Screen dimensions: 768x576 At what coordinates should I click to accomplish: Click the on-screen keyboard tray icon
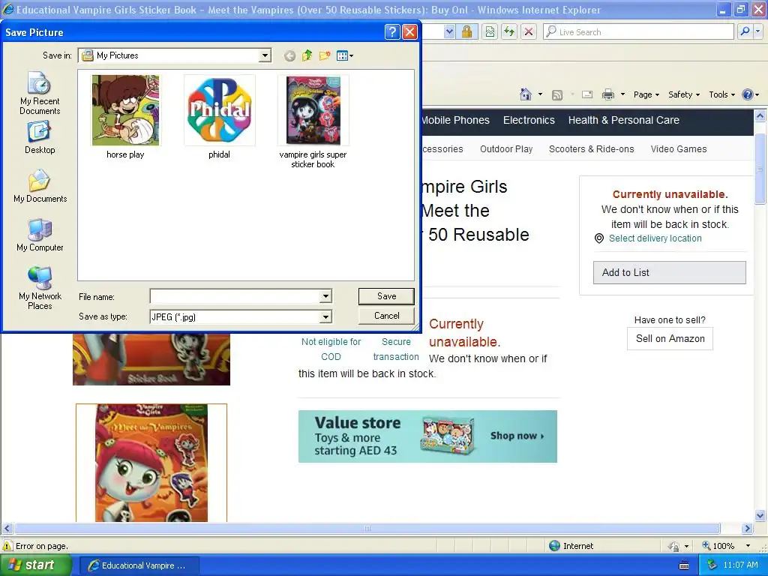pyautogui.click(x=684, y=565)
